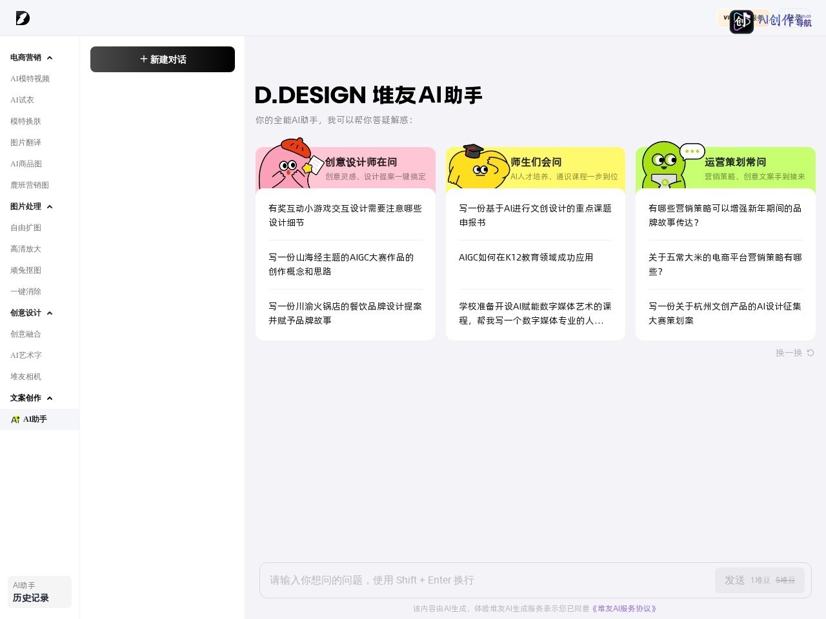Click the 图片处理 section heading
The height and width of the screenshot is (619, 826).
click(26, 206)
